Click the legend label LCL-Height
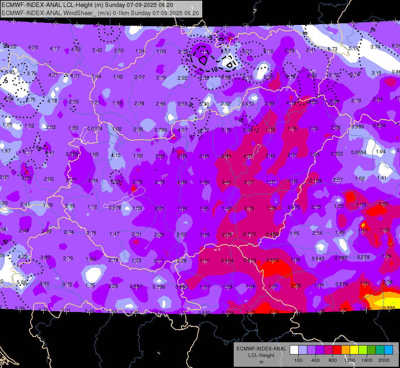The image size is (400, 368). [x=261, y=355]
